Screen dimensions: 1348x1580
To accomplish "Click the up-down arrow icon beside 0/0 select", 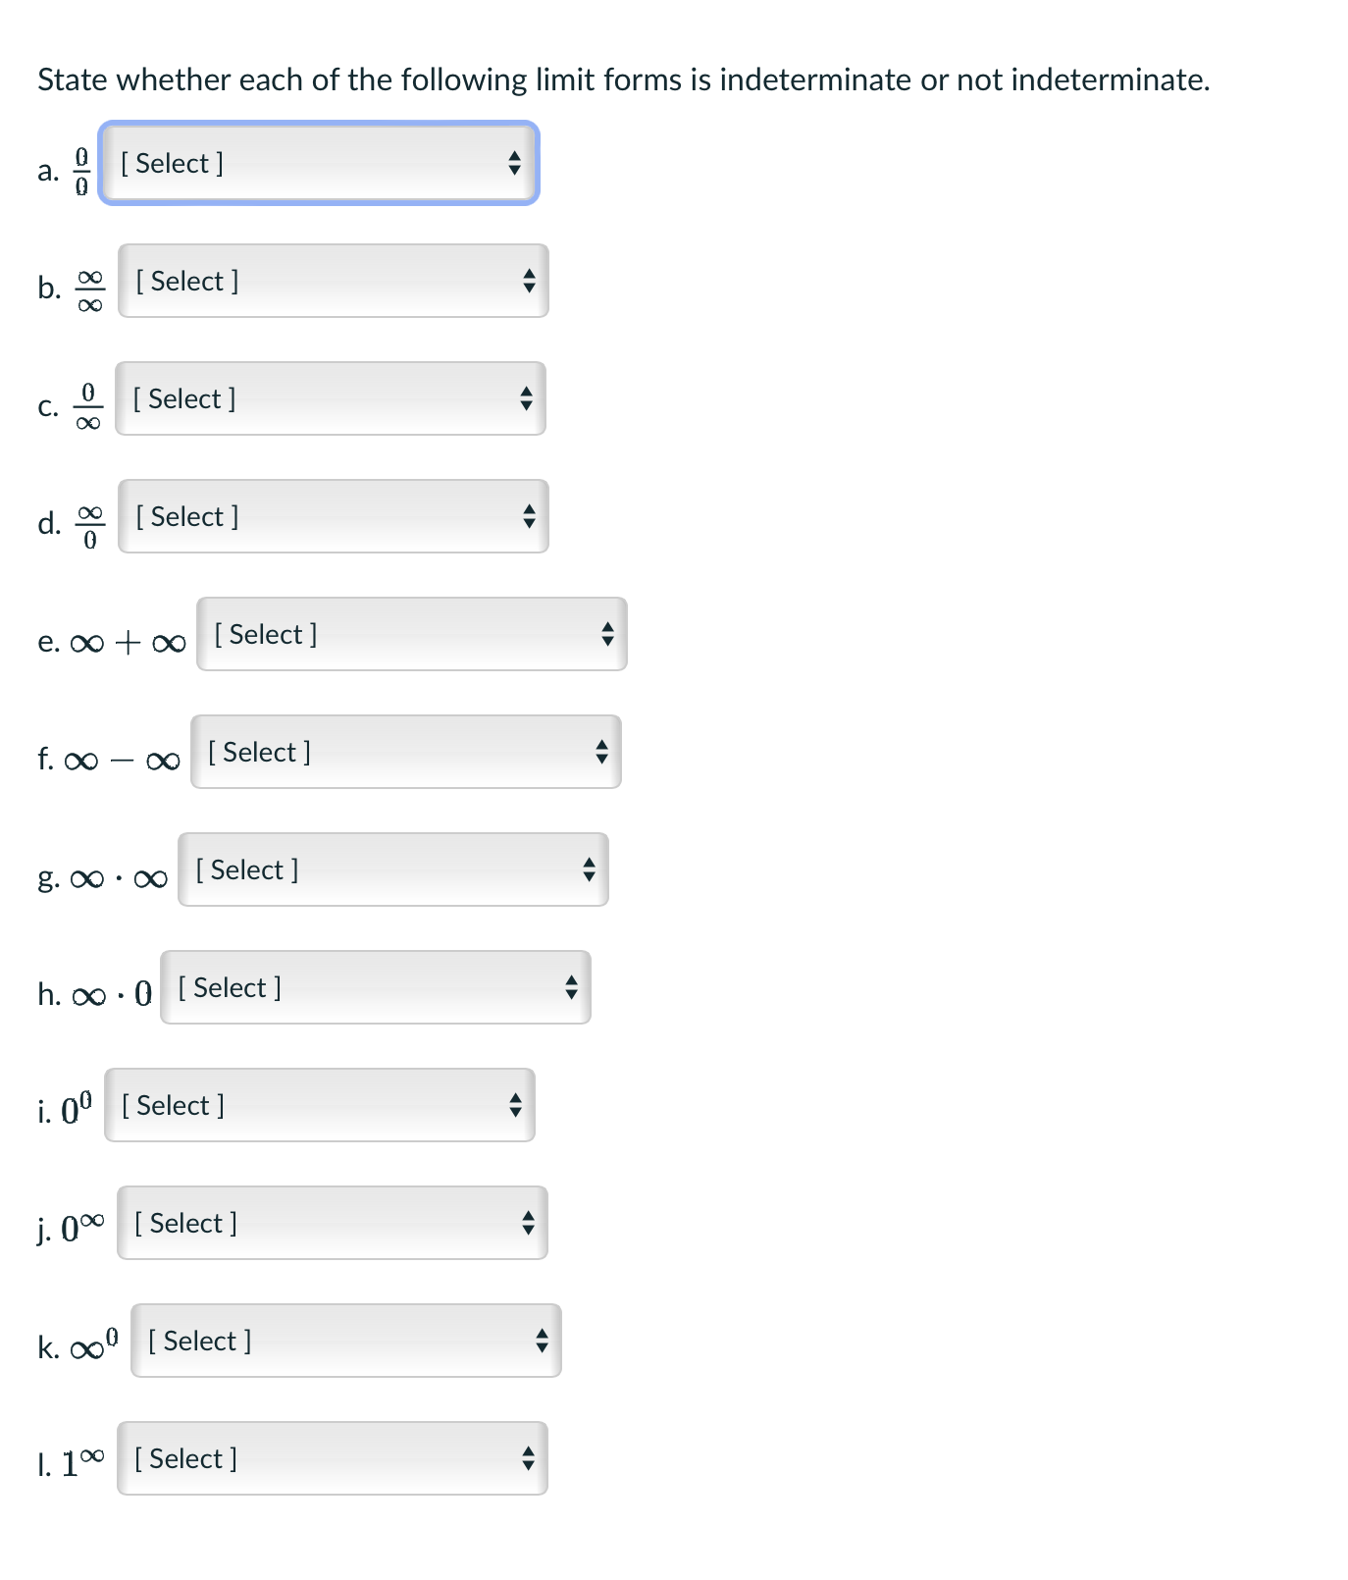I will [x=514, y=163].
